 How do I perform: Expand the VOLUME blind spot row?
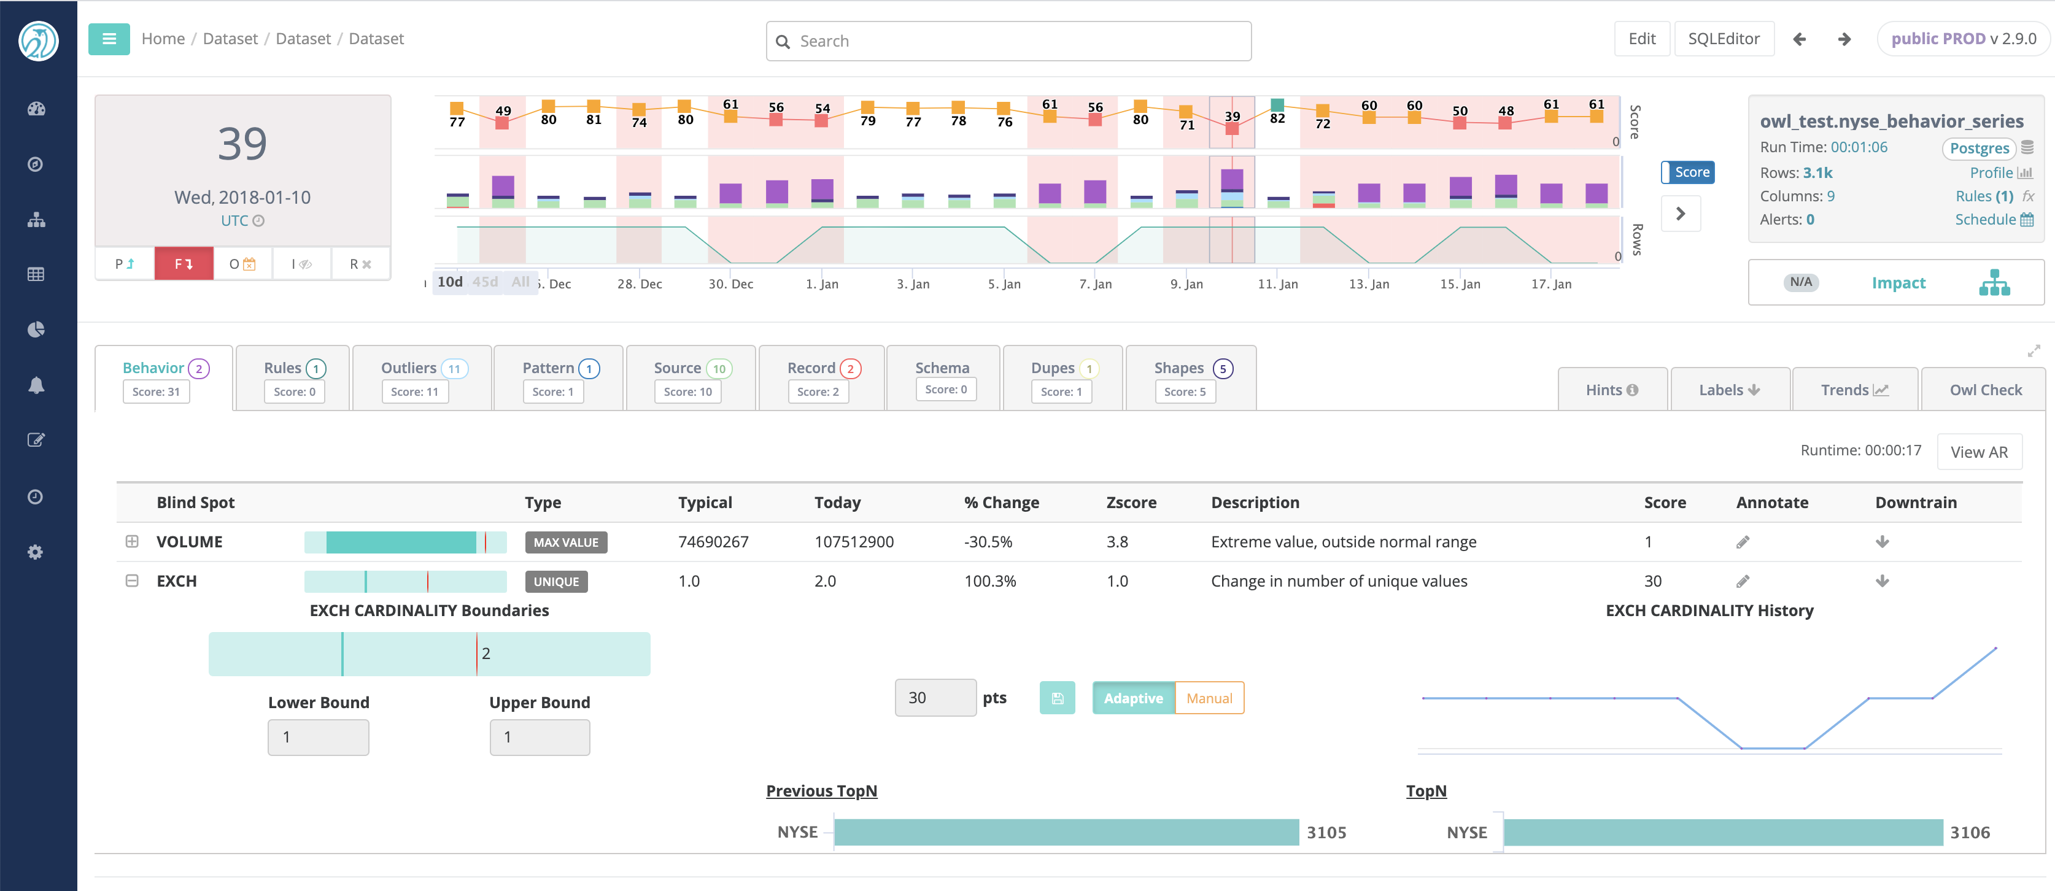tap(133, 542)
